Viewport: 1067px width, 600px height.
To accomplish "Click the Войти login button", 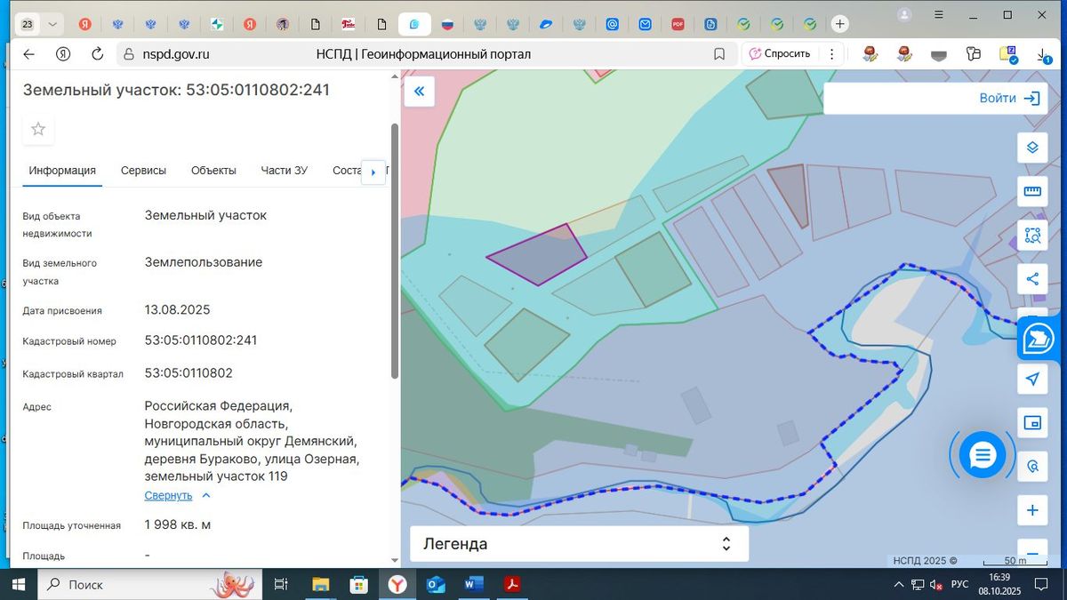I will pos(1009,99).
